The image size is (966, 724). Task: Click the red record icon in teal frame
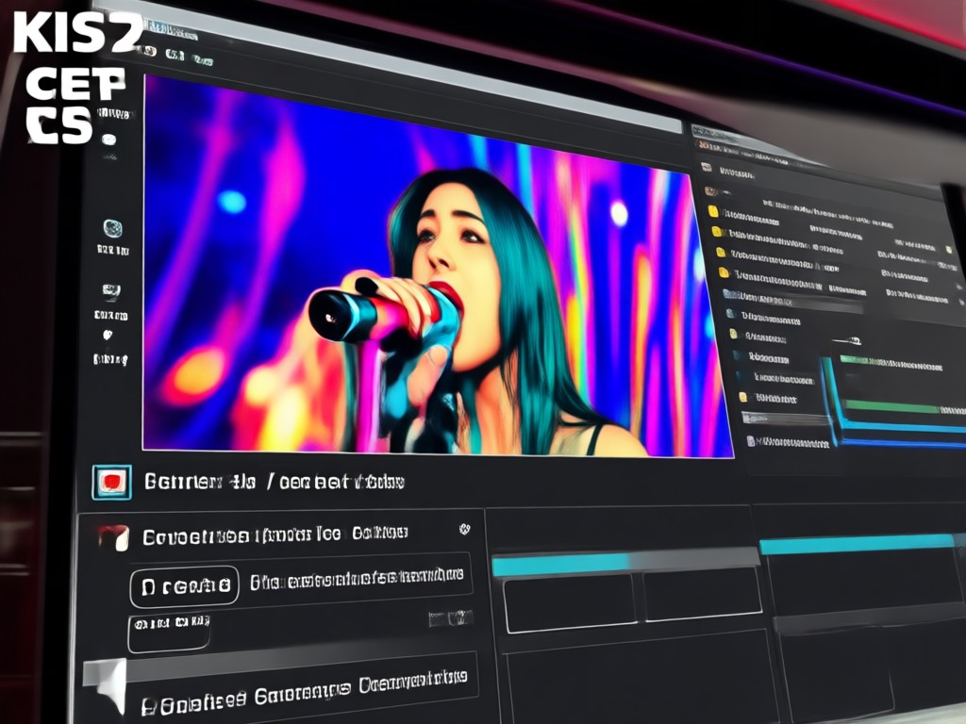(111, 482)
